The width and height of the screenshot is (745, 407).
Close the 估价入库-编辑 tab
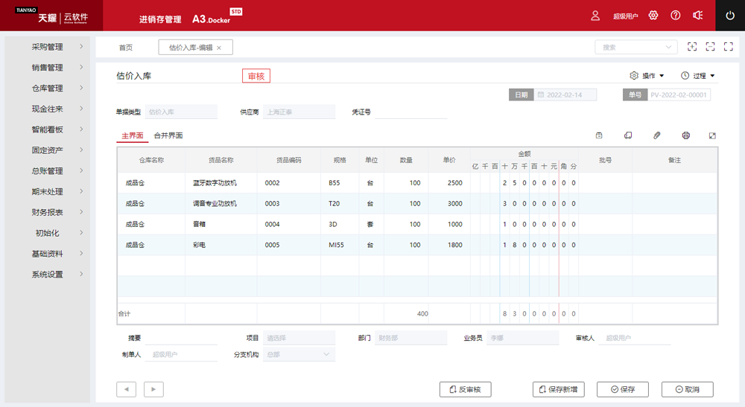coord(219,48)
